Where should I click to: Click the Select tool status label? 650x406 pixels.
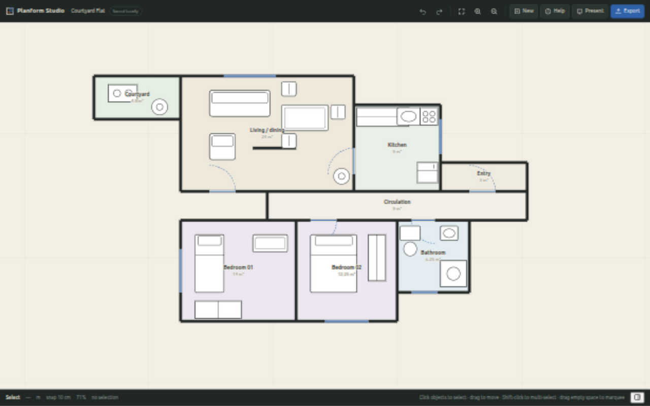(x=13, y=397)
